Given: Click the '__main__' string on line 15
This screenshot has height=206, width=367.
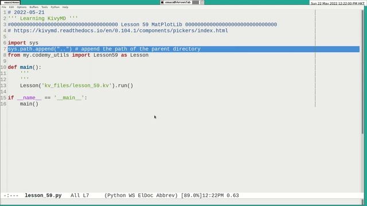Looking at the screenshot, I should [x=69, y=98].
